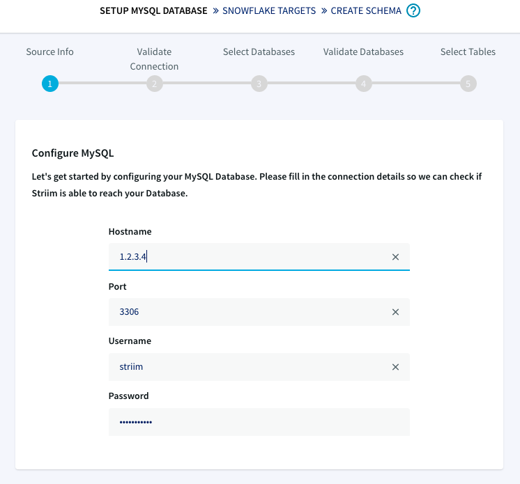Image resolution: width=520 pixels, height=484 pixels.
Task: Clear the Port field with X icon
Action: (395, 312)
